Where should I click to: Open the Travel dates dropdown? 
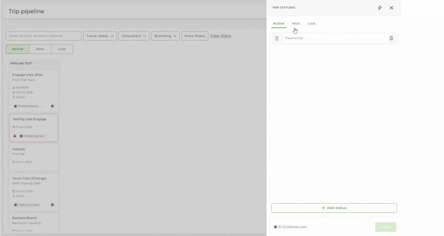pyautogui.click(x=100, y=36)
